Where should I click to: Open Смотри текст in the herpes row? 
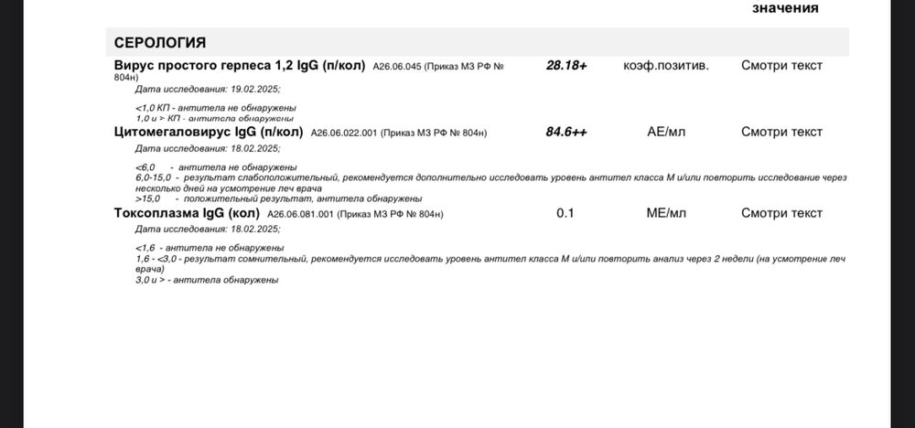(781, 66)
